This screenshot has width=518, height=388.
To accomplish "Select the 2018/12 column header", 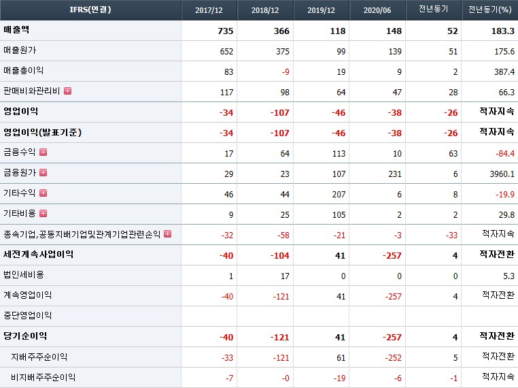I will coord(265,10).
